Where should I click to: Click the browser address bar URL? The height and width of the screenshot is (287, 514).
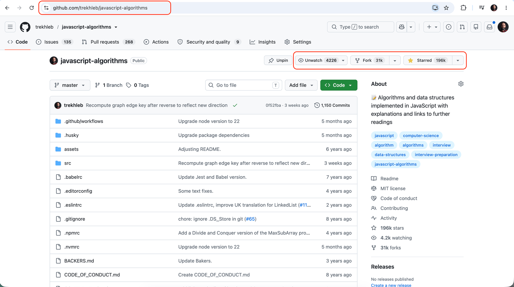100,8
